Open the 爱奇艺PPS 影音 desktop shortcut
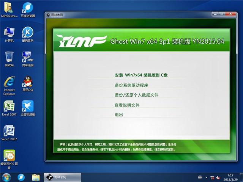This screenshot has width=243, height=182. 9,159
